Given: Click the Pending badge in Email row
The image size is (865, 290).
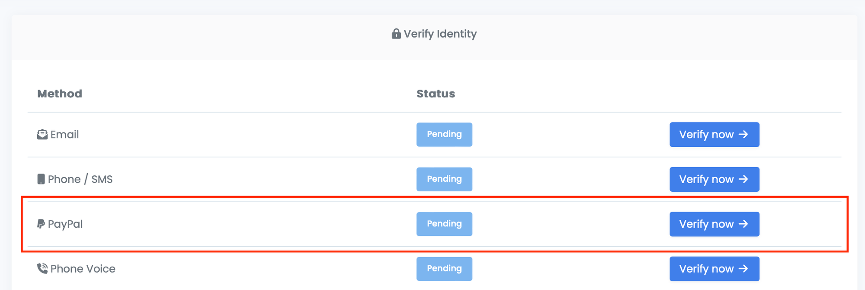Looking at the screenshot, I should coord(444,135).
